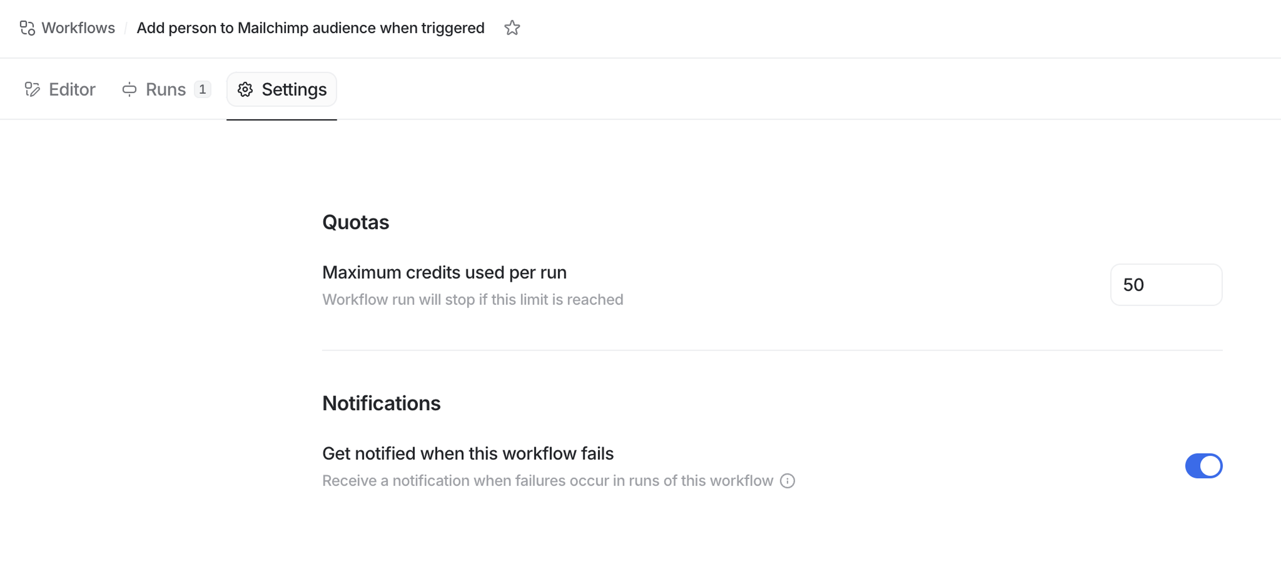The width and height of the screenshot is (1281, 567).
Task: Disable workflow failure notifications toggle
Action: pos(1203,466)
